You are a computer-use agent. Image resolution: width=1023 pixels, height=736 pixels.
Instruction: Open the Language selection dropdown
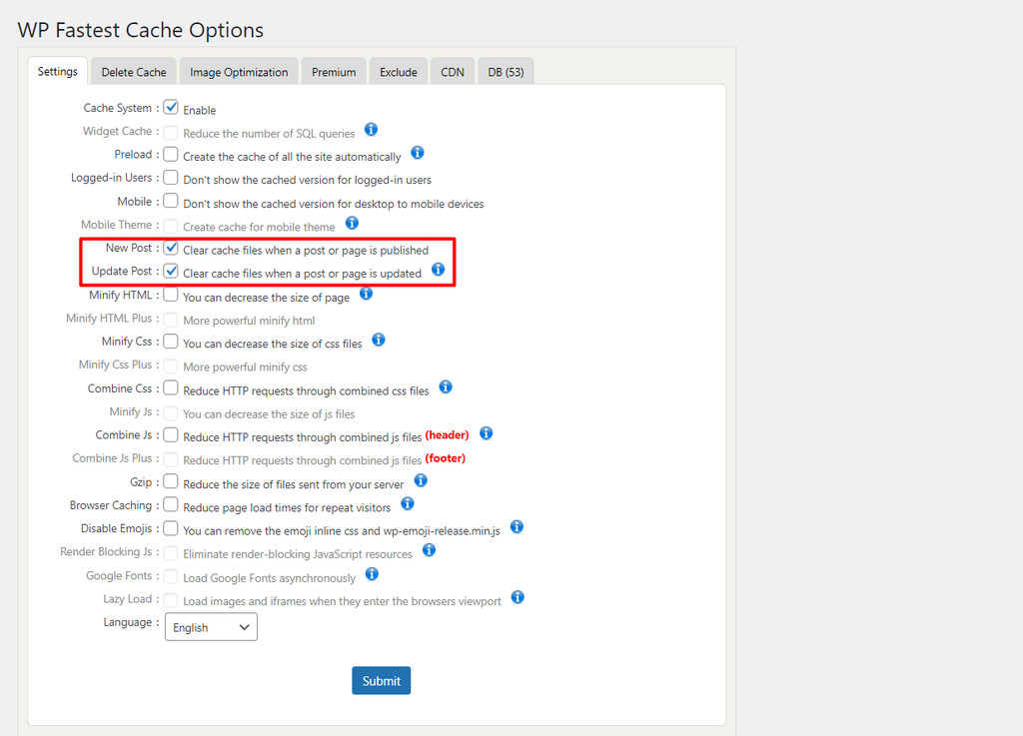click(210, 626)
